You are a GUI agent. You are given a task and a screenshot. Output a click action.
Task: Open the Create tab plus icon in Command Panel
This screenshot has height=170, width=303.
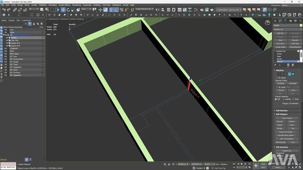(x=275, y=21)
